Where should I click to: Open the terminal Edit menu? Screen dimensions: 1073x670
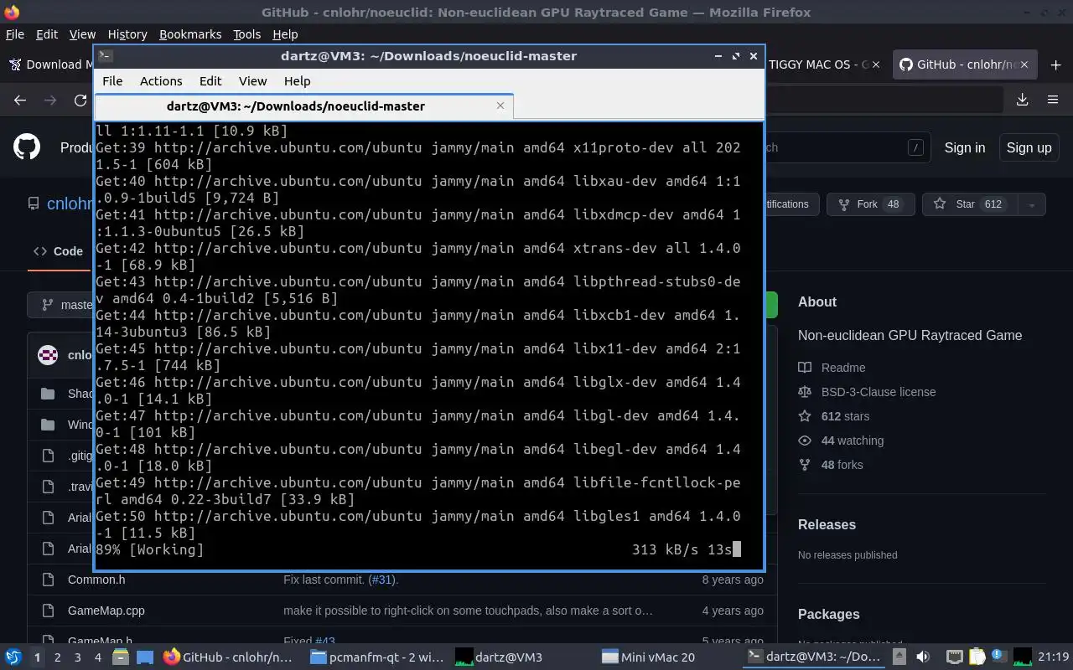(210, 81)
